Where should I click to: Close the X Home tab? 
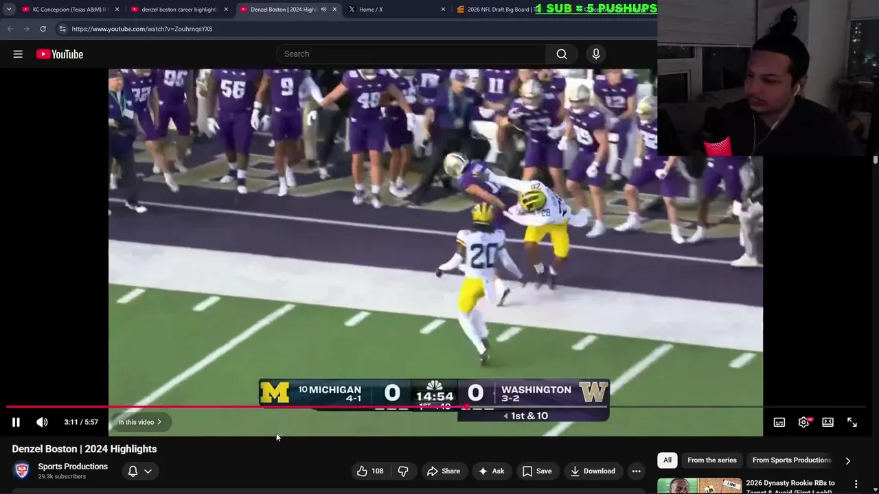[x=443, y=10]
